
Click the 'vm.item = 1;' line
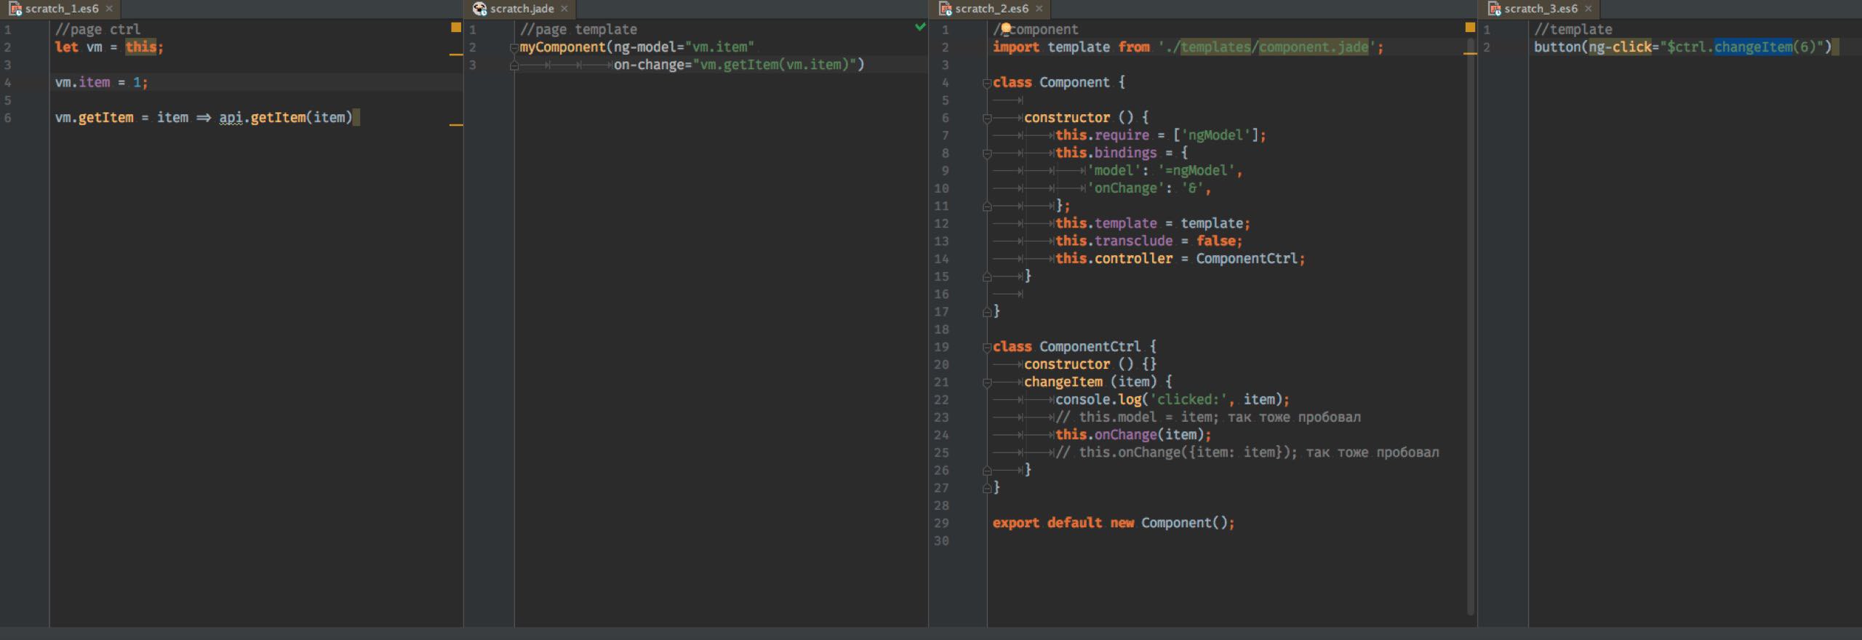101,82
